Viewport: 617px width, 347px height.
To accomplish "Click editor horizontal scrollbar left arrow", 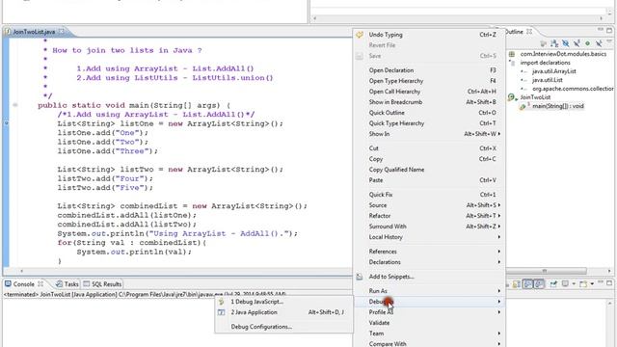I will click(x=21, y=271).
